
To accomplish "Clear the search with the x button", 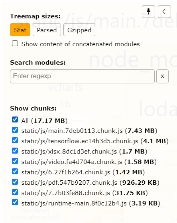I will point(162,76).
